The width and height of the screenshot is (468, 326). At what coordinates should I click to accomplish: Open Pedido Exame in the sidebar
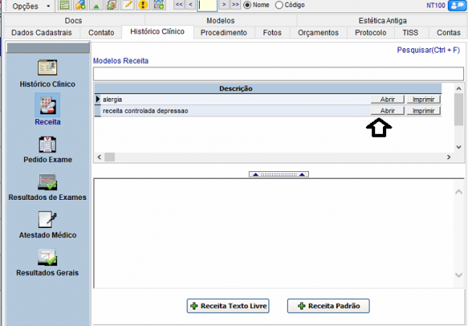(48, 145)
